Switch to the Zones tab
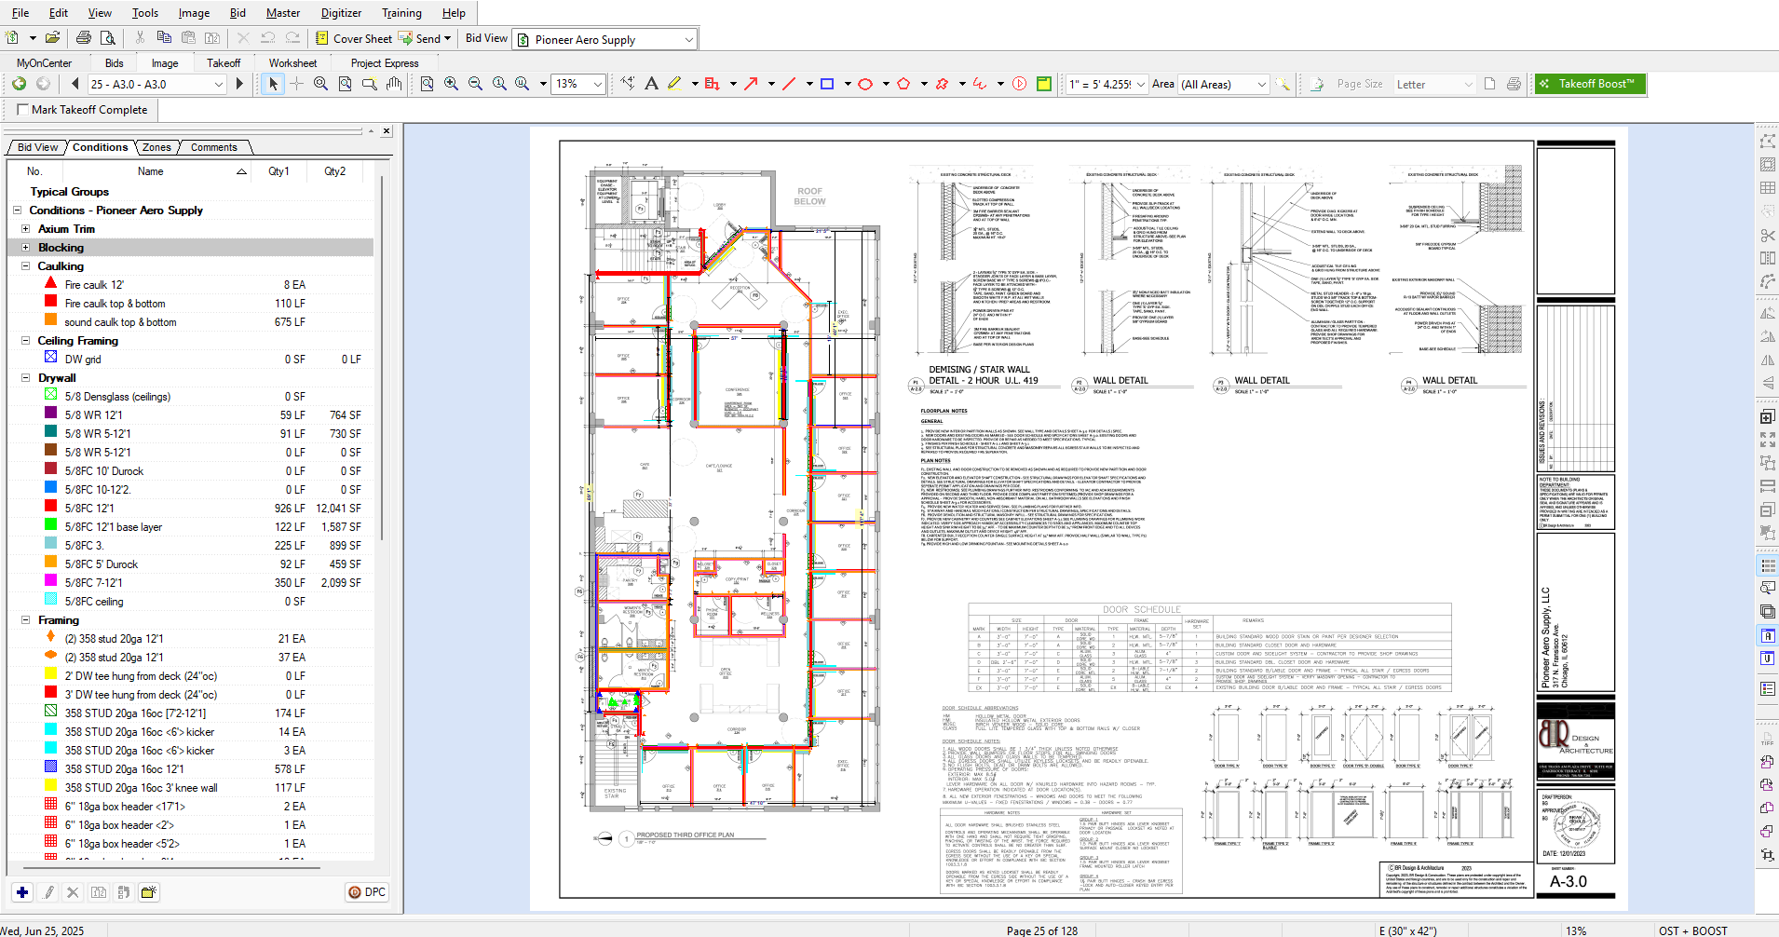The image size is (1779, 937). (x=156, y=147)
